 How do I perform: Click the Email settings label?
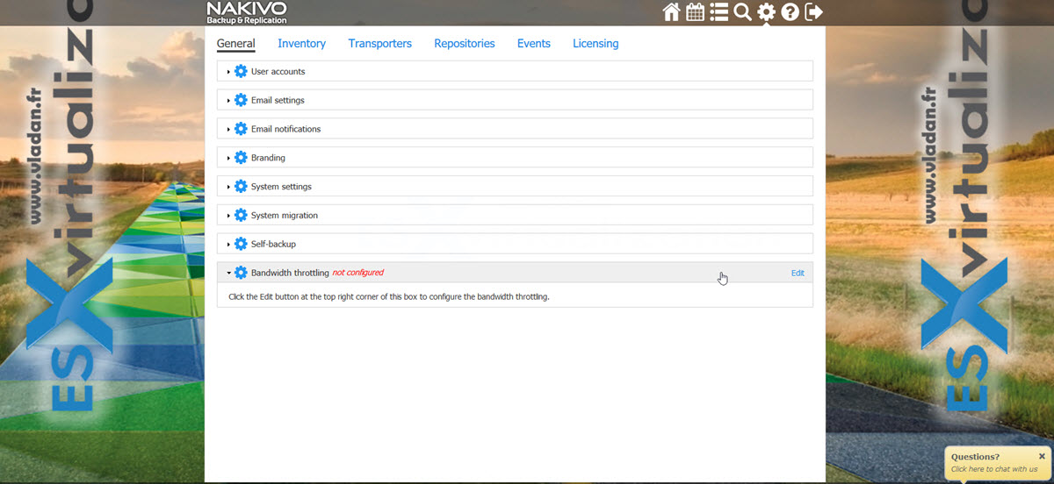[x=278, y=101]
